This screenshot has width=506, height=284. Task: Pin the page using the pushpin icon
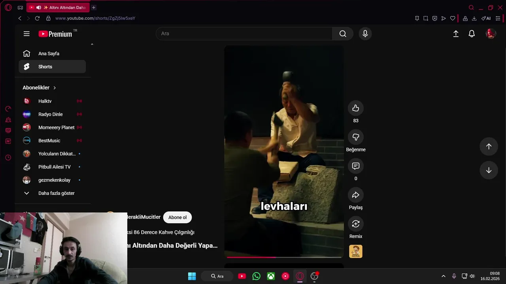[x=417, y=18]
